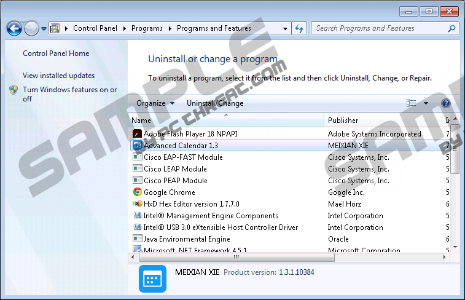Click the product version 1.3.1.10384 value
This screenshot has width=465, height=300.
coord(297,272)
